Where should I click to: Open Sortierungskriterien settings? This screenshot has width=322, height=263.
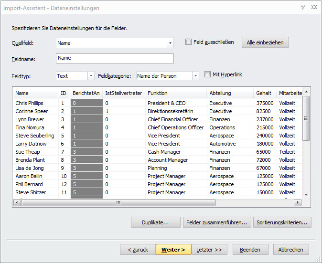pos(282,222)
